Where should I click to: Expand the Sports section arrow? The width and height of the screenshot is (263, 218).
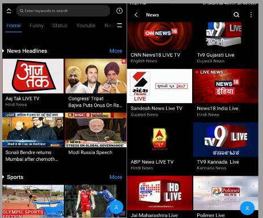point(3,177)
